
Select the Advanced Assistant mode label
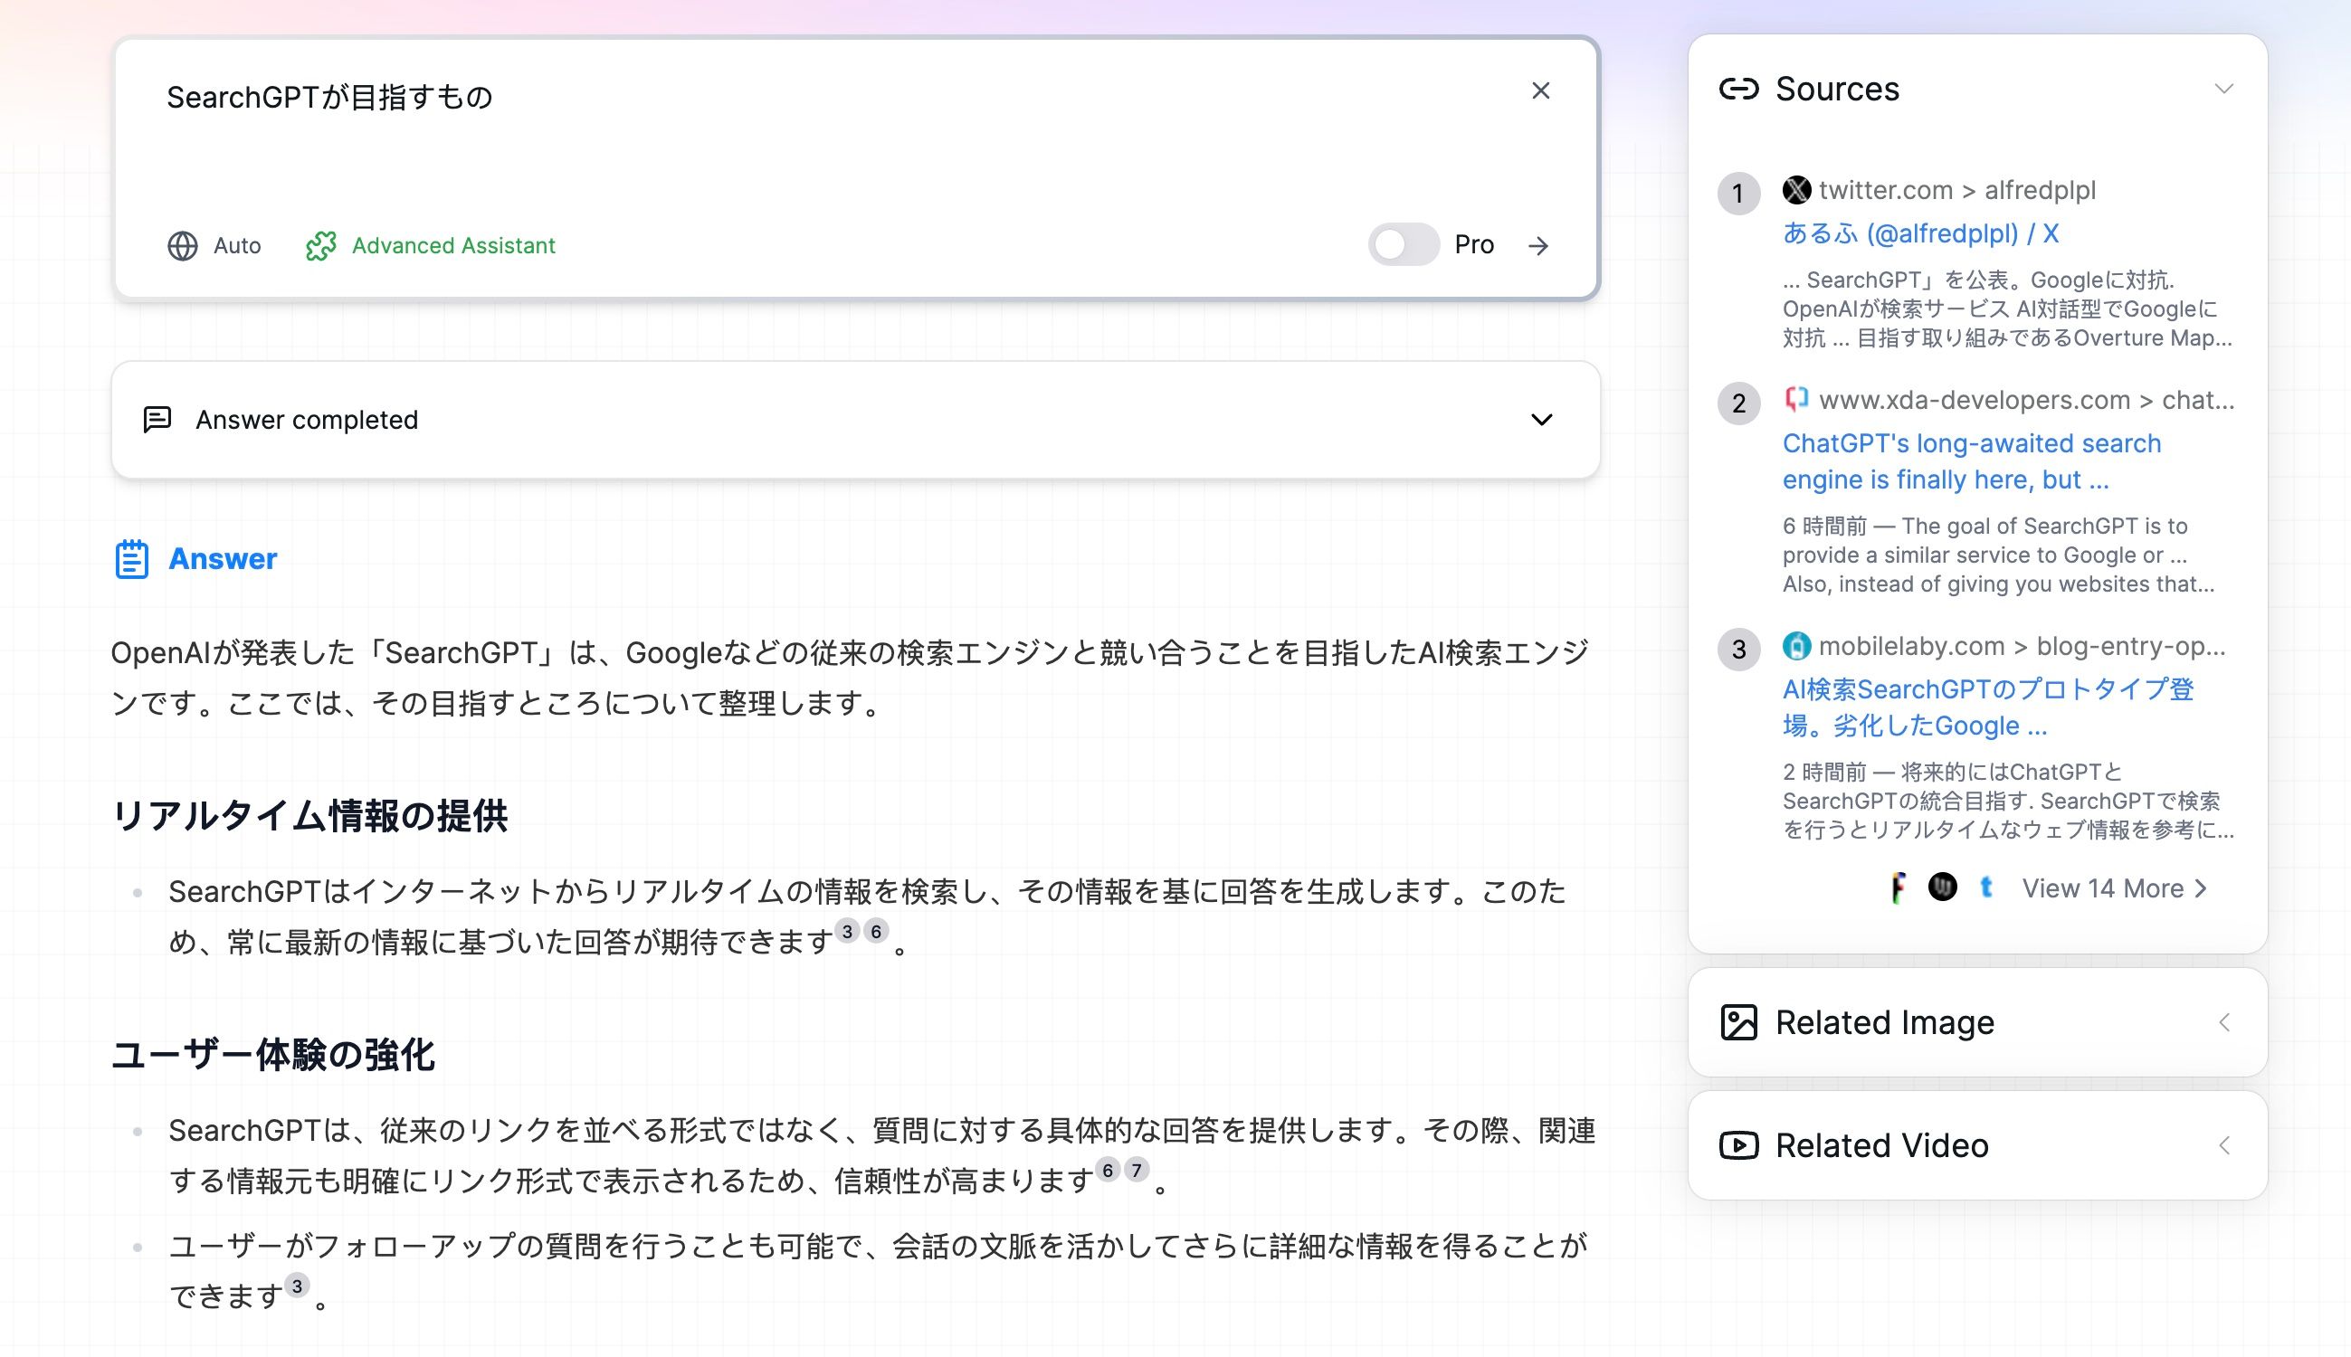coord(453,246)
